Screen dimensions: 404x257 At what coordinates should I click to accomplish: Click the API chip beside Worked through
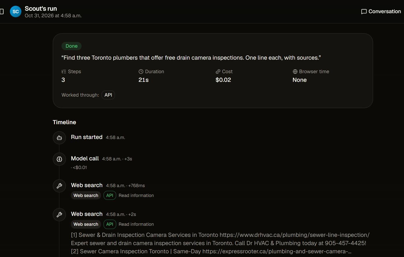[x=108, y=95]
